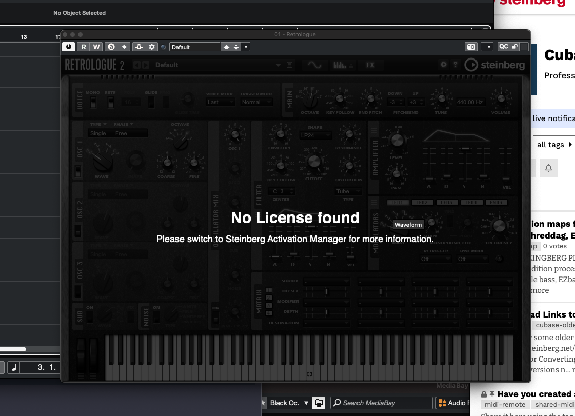Toggle the plug-in activate power button
The width and height of the screenshot is (575, 416).
click(69, 47)
